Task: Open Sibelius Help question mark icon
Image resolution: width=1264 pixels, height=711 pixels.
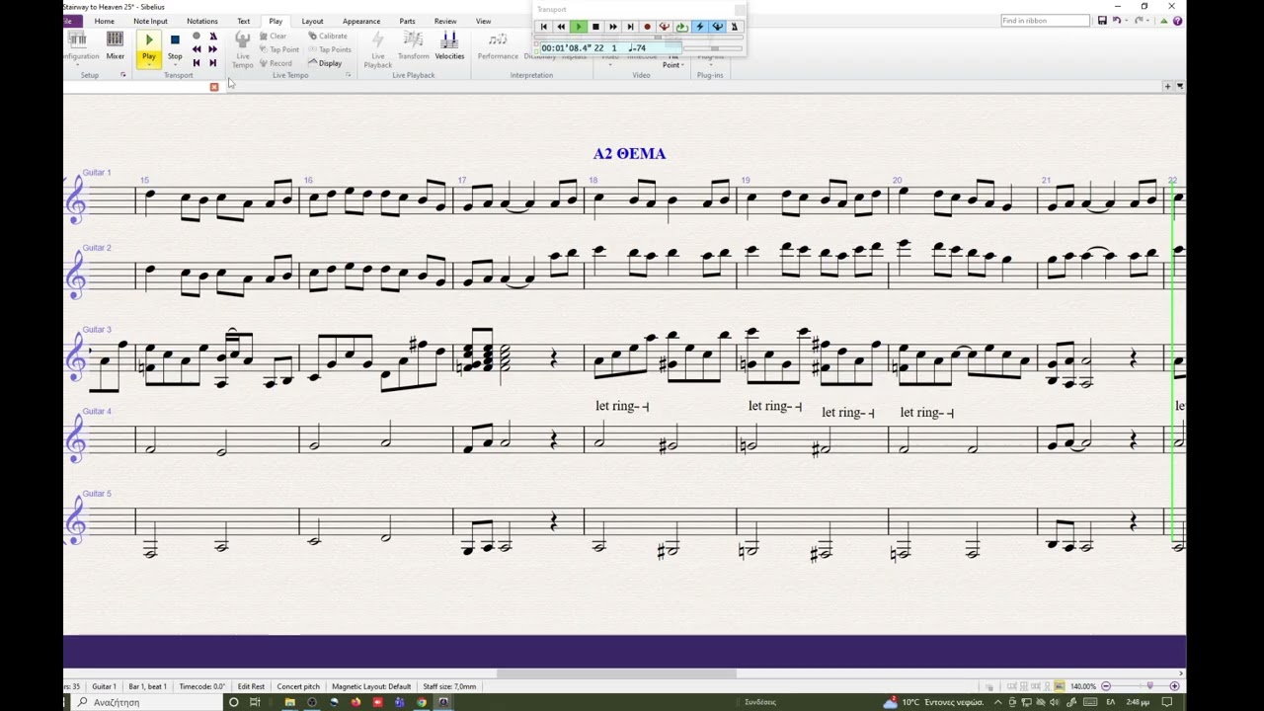Action: pyautogui.click(x=1178, y=21)
